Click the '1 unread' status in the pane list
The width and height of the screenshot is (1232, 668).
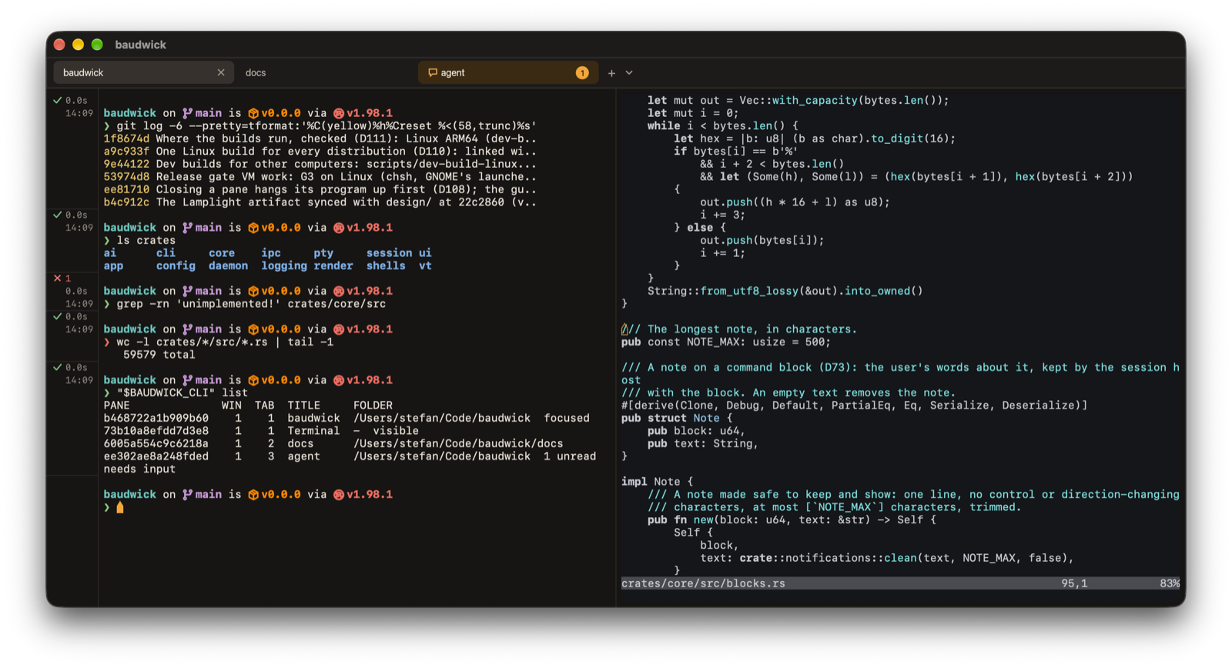pos(570,456)
